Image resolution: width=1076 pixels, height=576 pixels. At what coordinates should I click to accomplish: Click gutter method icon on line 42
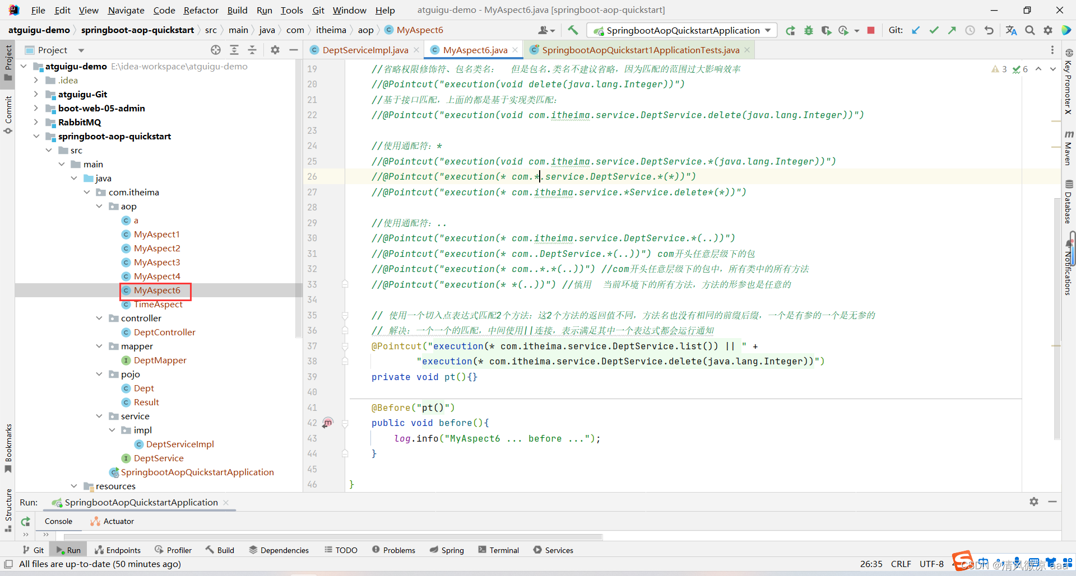(x=328, y=423)
